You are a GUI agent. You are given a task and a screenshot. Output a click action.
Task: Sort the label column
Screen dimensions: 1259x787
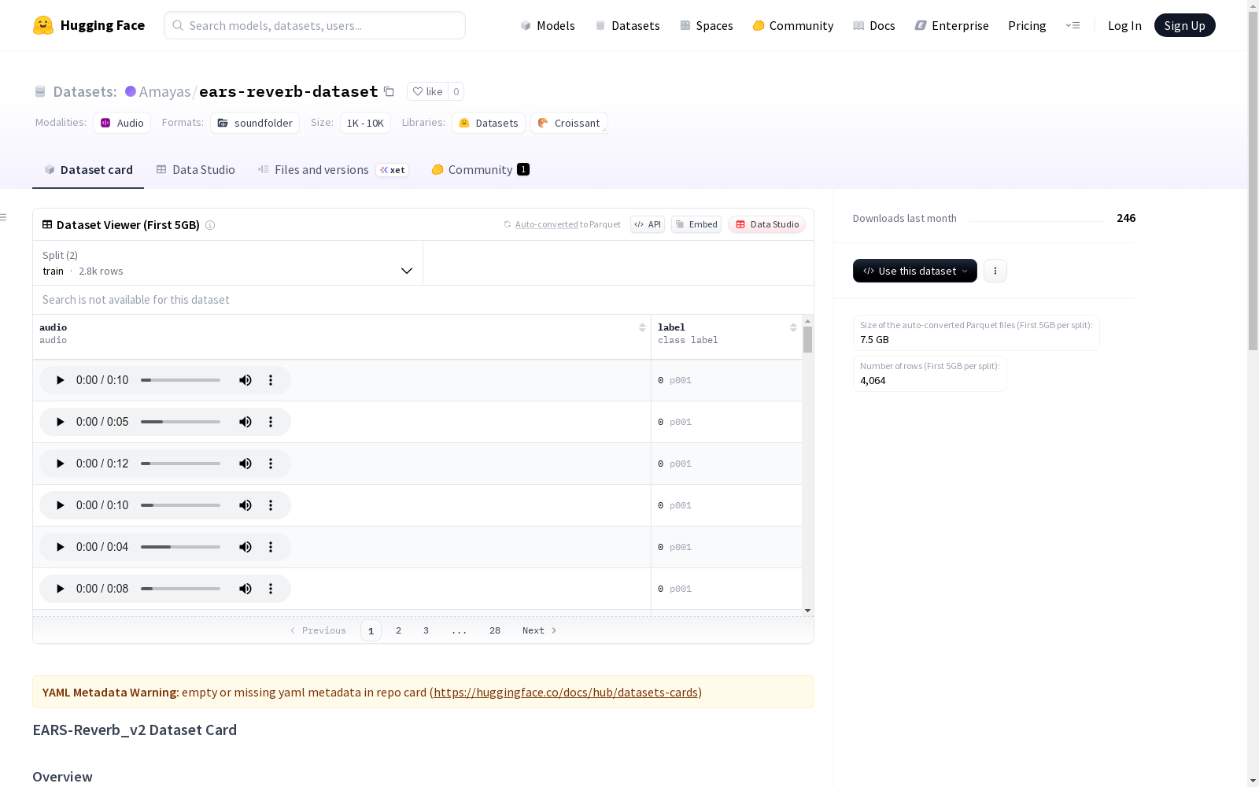click(793, 327)
